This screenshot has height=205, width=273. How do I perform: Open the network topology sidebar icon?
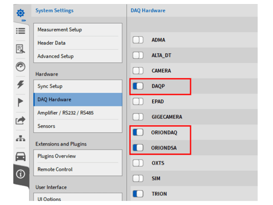pos(21,138)
